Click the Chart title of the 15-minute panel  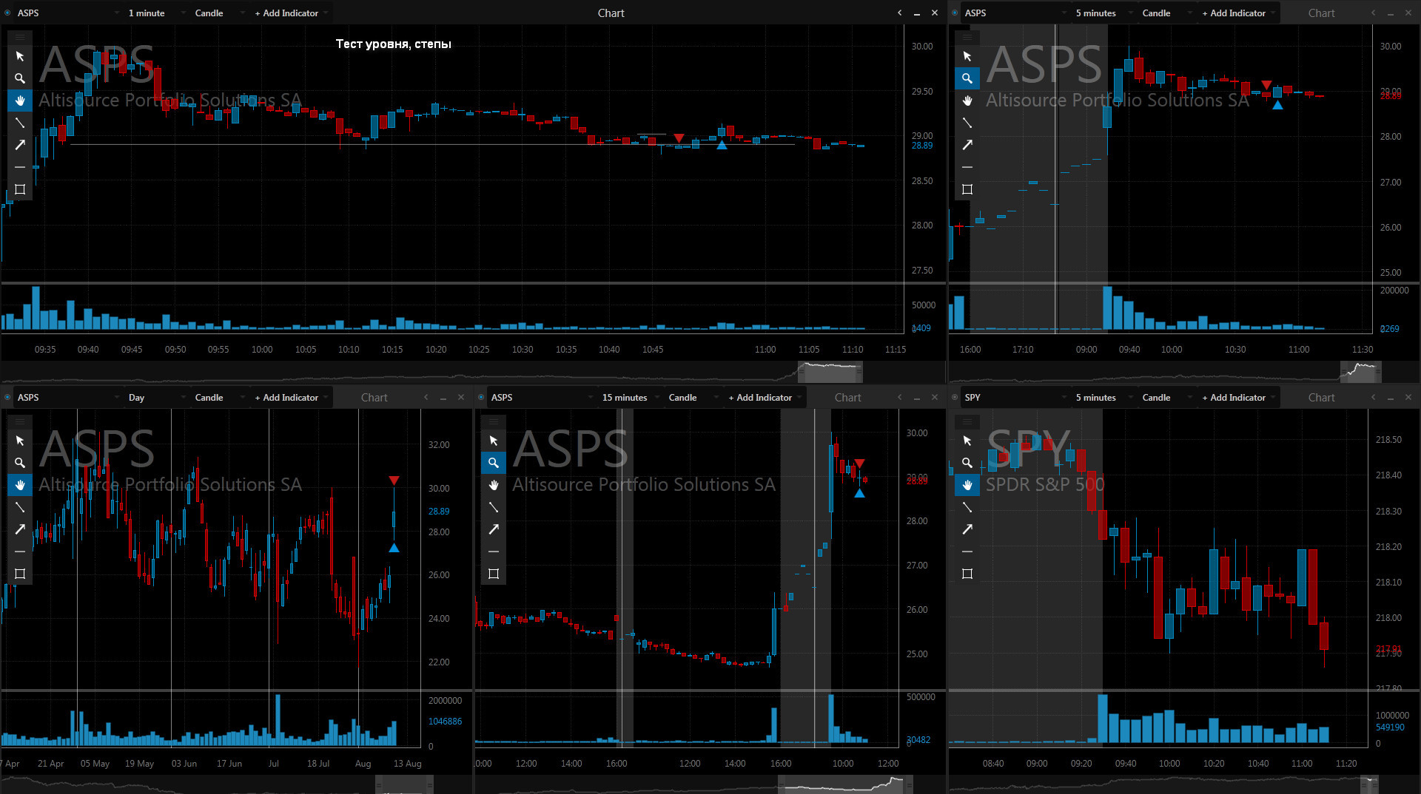click(847, 397)
